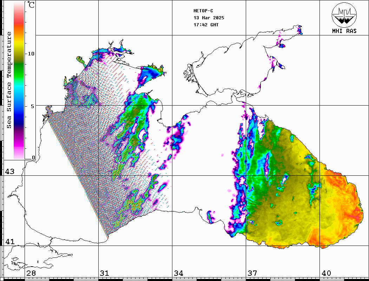Click the 0 tick label on the temperature scale
369x281 pixels.
pyautogui.click(x=33, y=158)
